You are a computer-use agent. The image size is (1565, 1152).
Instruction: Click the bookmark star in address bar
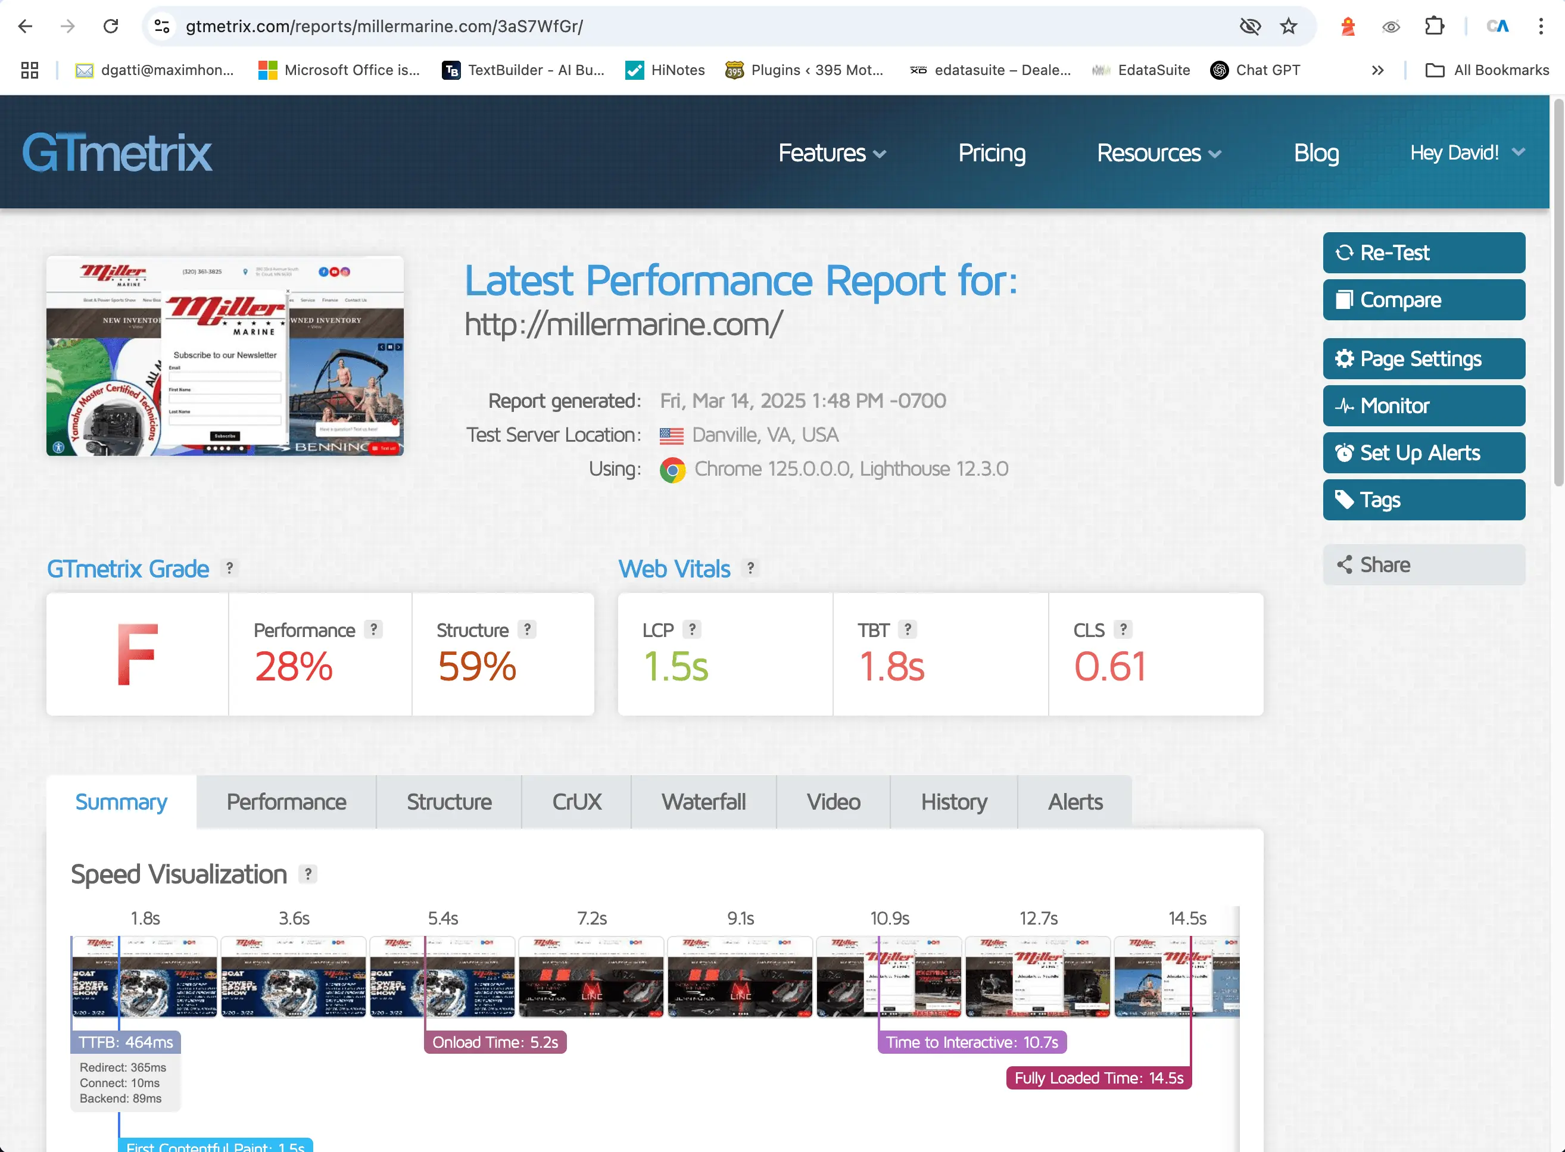point(1288,27)
